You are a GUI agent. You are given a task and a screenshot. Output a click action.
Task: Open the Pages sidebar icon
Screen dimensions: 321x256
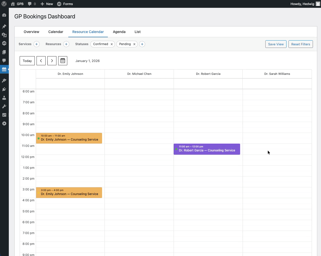tap(4, 52)
